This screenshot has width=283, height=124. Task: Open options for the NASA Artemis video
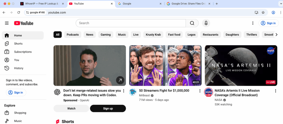tap(275, 91)
